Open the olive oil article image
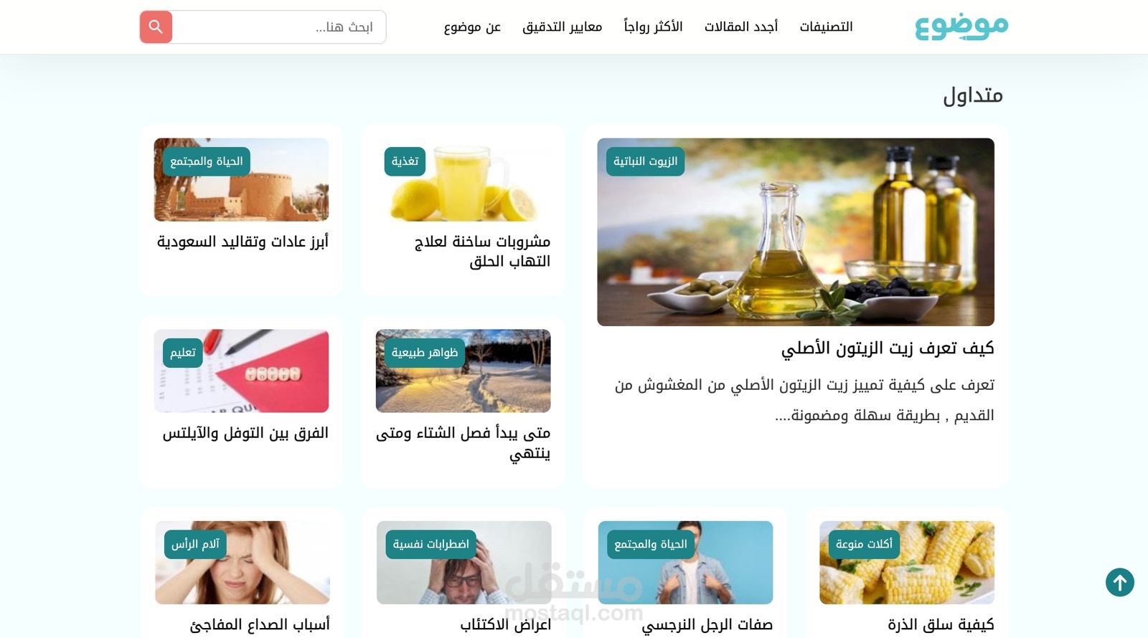 (796, 232)
